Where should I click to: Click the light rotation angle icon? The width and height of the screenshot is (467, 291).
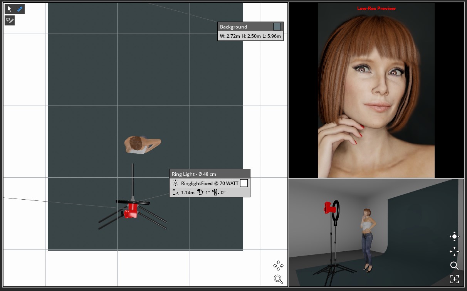[200, 192]
